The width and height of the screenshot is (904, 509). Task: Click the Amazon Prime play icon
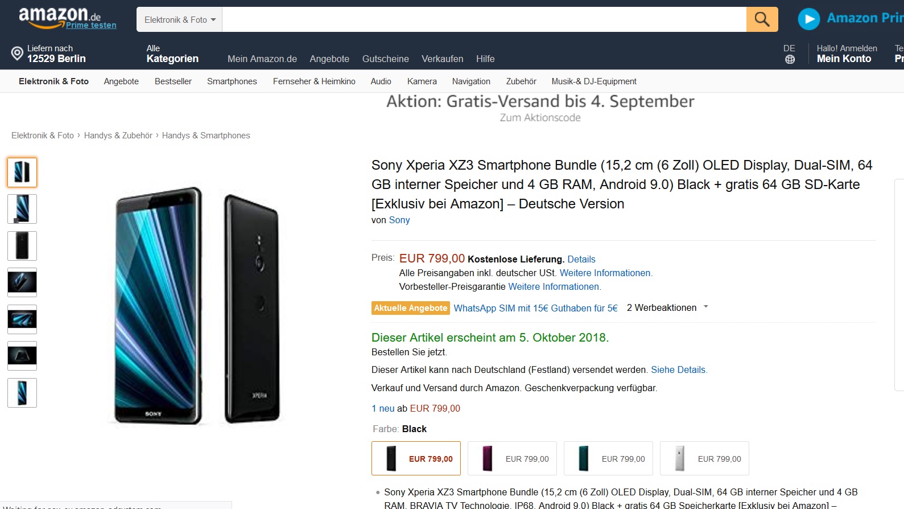pyautogui.click(x=808, y=19)
